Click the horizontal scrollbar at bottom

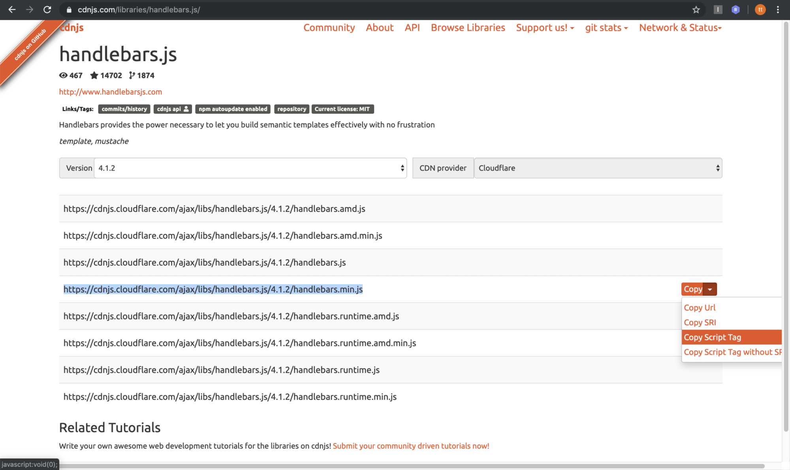pyautogui.click(x=395, y=466)
